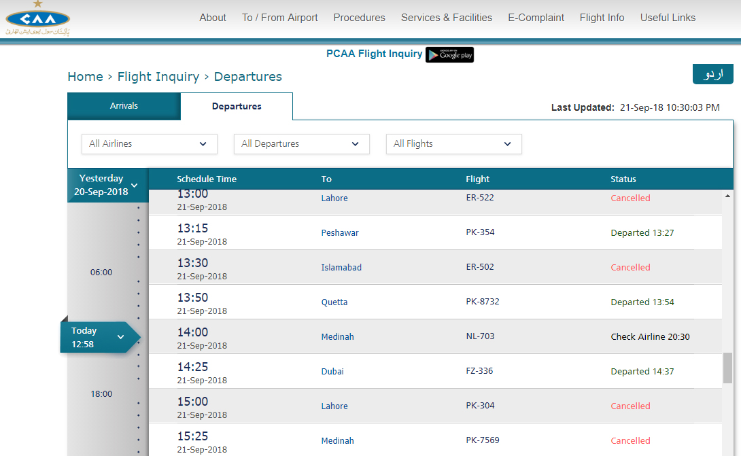
Task: Open Quetta destination link
Action: click(334, 302)
